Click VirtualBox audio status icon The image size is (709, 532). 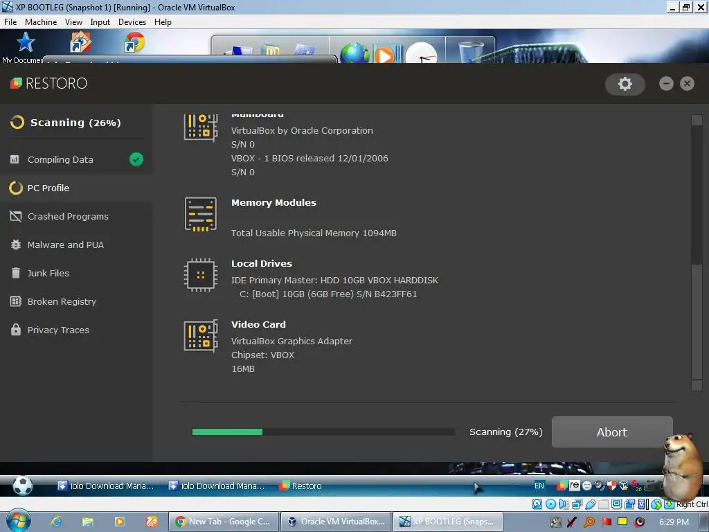tap(564, 504)
